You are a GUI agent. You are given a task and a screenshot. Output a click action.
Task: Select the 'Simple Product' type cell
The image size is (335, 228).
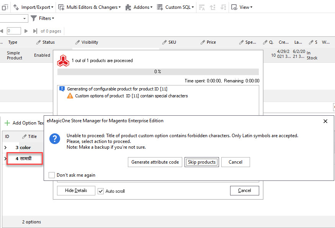[x=14, y=56]
